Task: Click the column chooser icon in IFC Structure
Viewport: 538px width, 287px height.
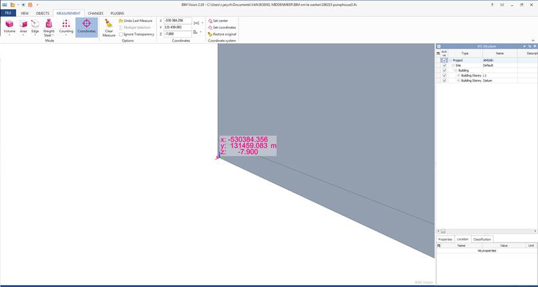Action: coord(438,54)
